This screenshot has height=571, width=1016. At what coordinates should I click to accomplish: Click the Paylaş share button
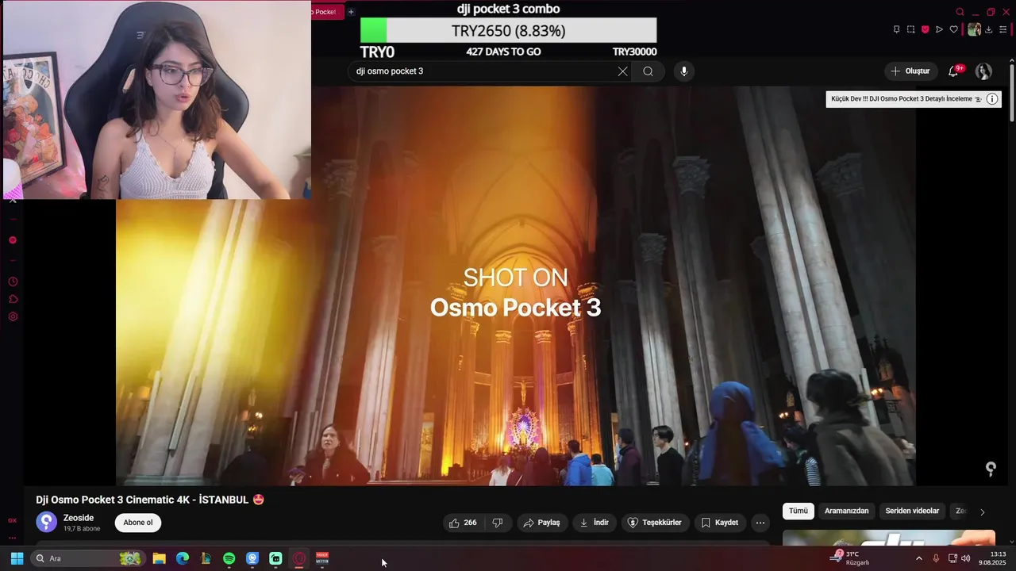[x=542, y=523]
